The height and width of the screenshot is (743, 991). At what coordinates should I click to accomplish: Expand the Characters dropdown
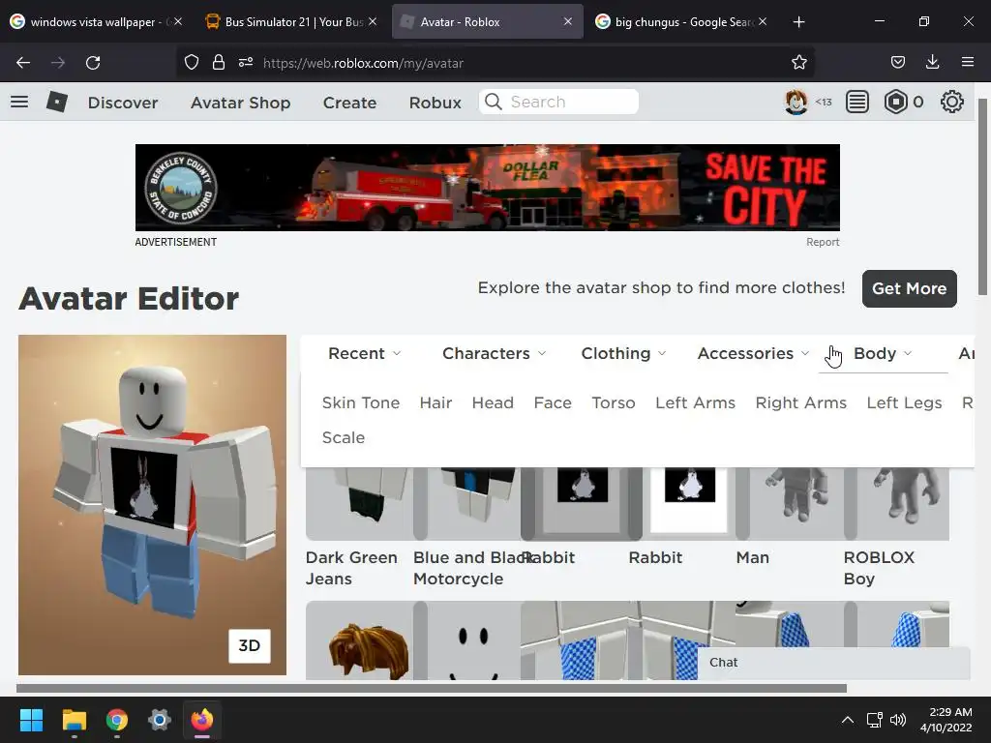[494, 353]
